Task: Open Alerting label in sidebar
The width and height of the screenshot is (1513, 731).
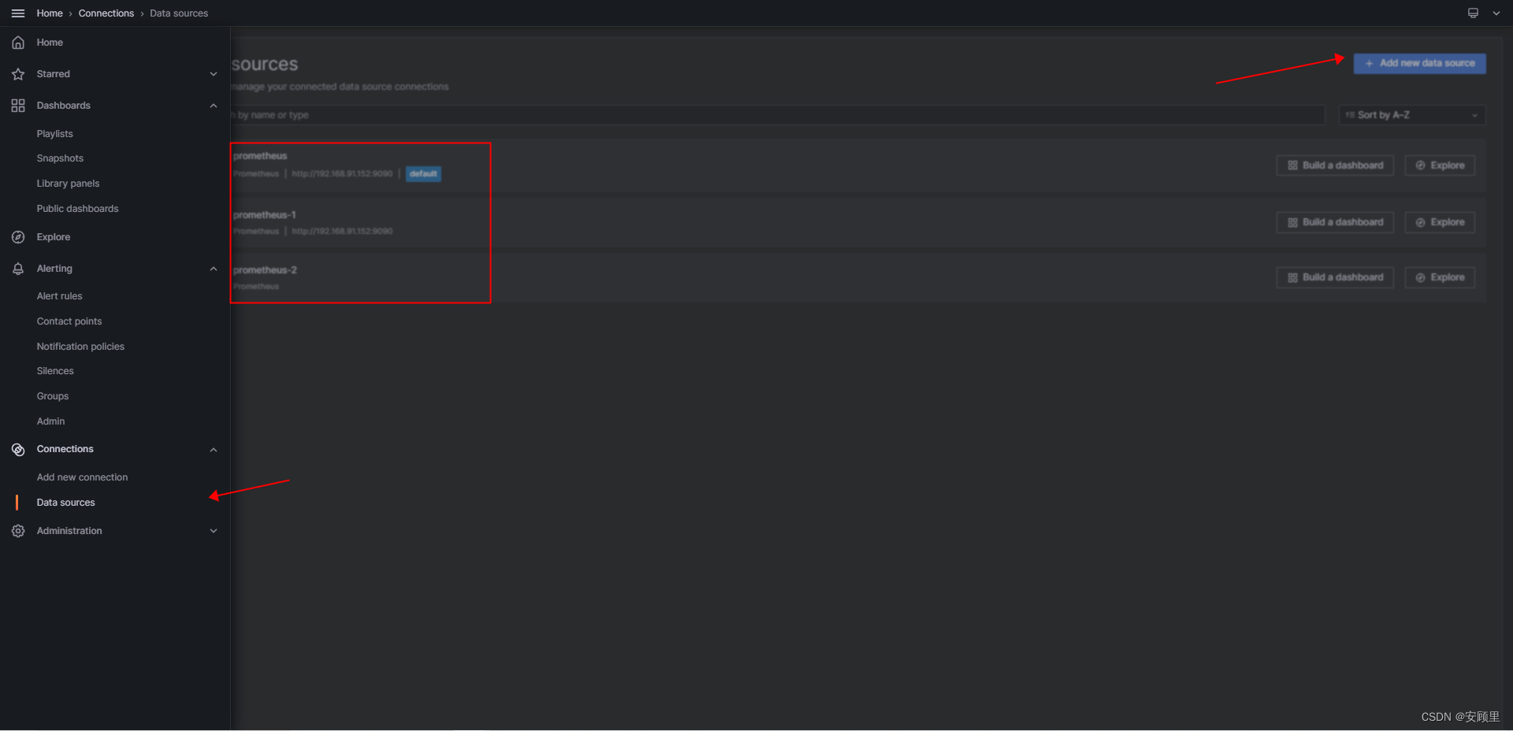Action: point(54,269)
